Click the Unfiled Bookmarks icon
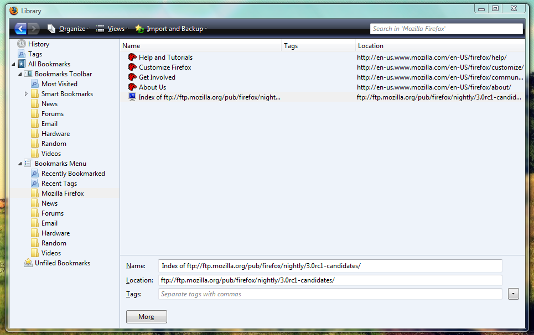534x335 pixels. [x=28, y=263]
